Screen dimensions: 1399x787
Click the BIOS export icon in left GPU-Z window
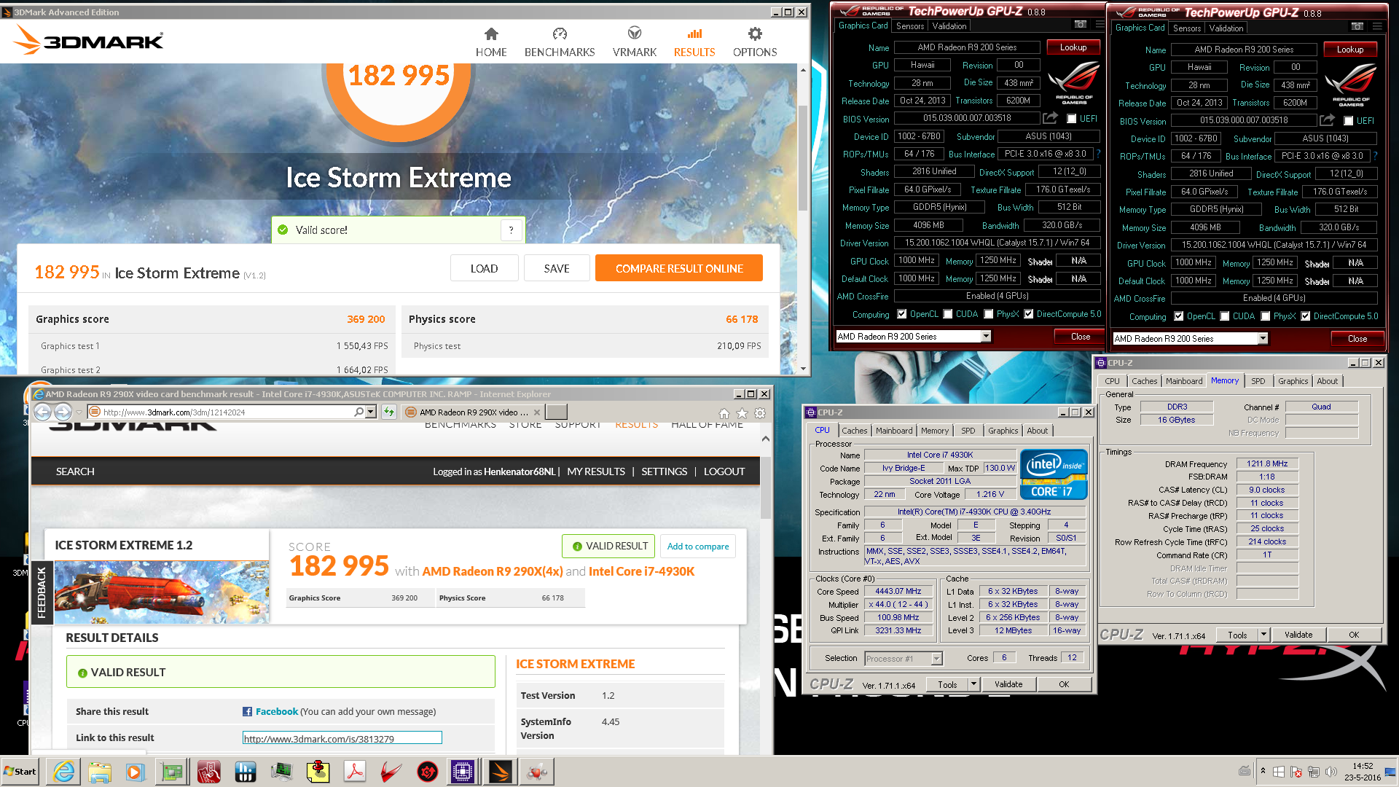click(x=1050, y=118)
